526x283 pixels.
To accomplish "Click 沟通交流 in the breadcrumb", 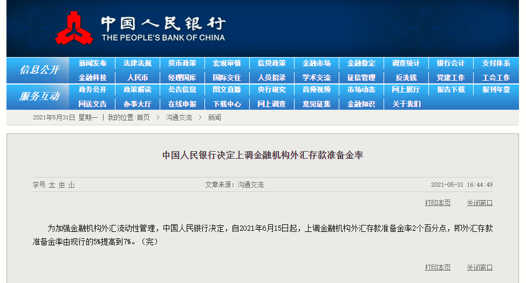I will coord(179,117).
